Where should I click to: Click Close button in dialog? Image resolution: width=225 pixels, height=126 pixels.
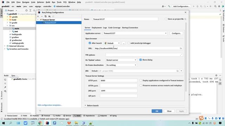(x=169, y=111)
